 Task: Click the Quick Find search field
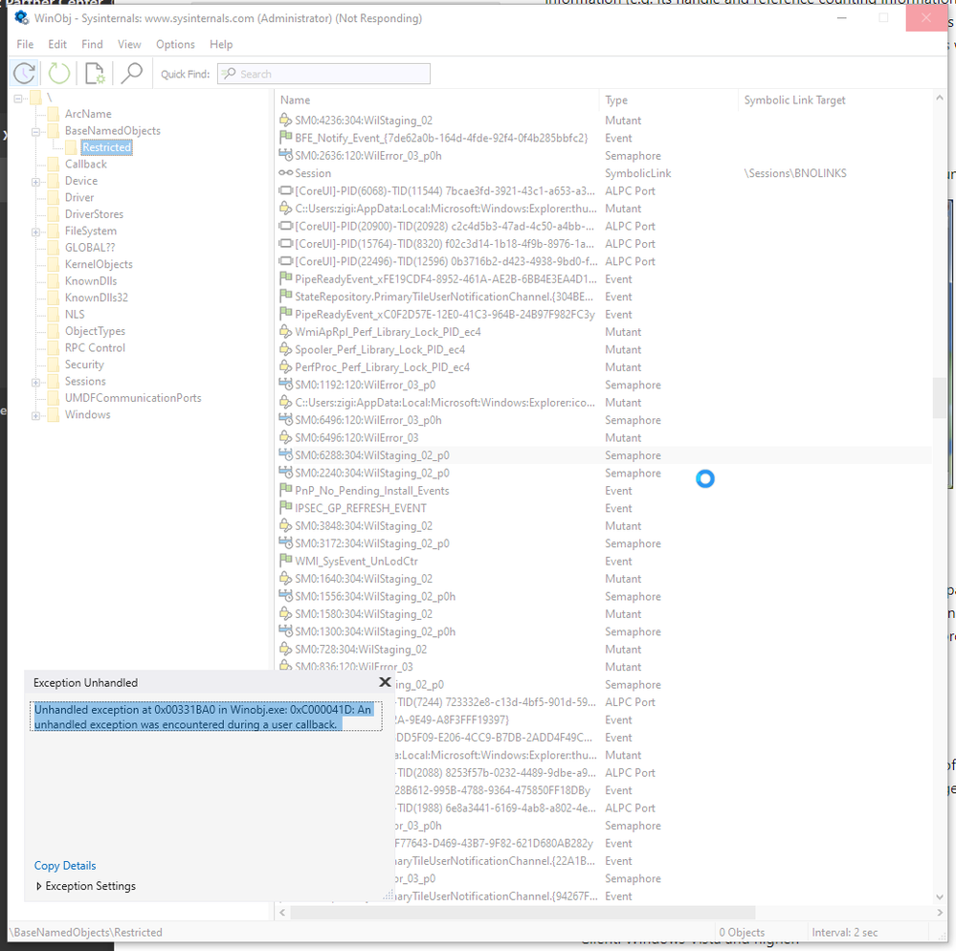tap(323, 74)
